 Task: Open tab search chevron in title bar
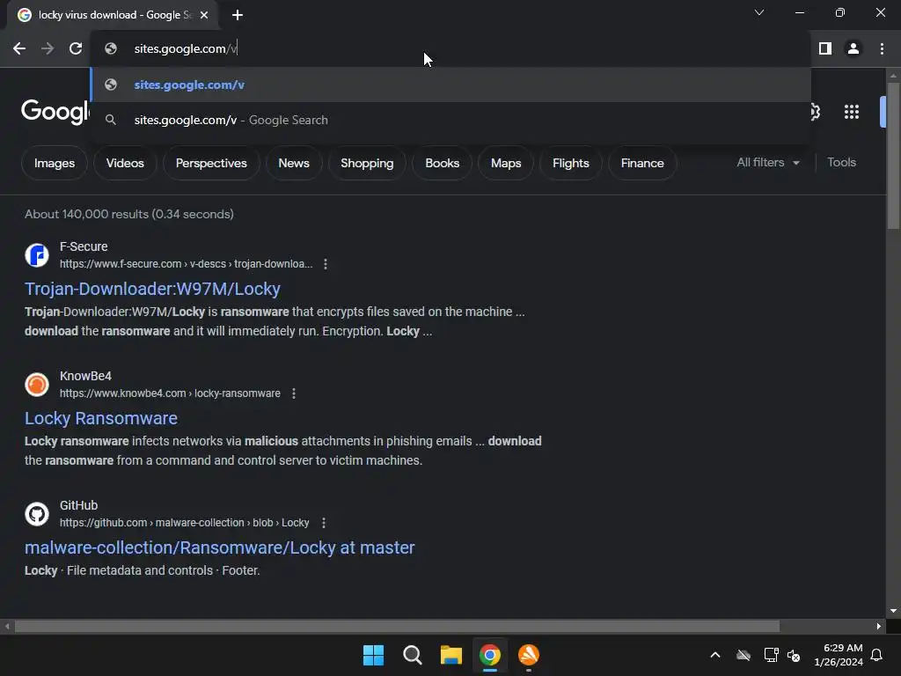[x=759, y=12]
